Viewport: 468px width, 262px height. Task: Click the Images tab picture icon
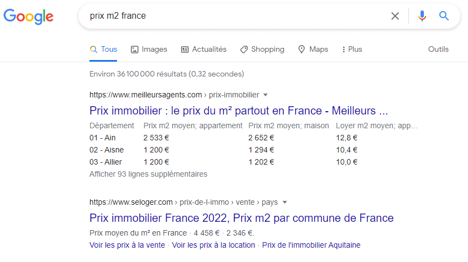pos(135,50)
